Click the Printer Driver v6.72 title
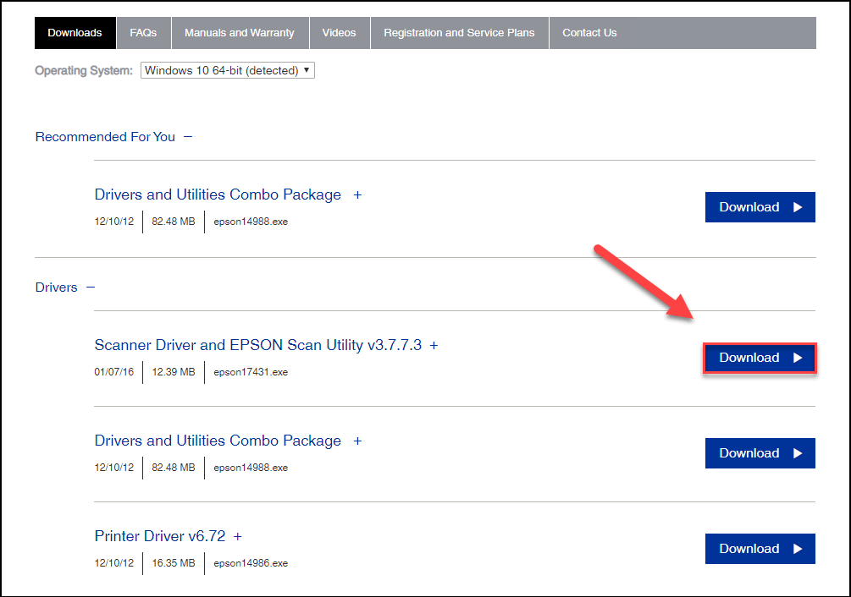Screen dimensions: 851x597 (x=161, y=536)
